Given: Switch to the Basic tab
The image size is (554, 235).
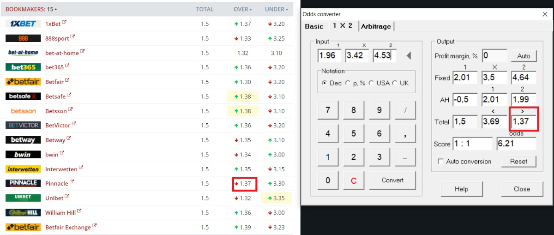Looking at the screenshot, I should [x=314, y=26].
